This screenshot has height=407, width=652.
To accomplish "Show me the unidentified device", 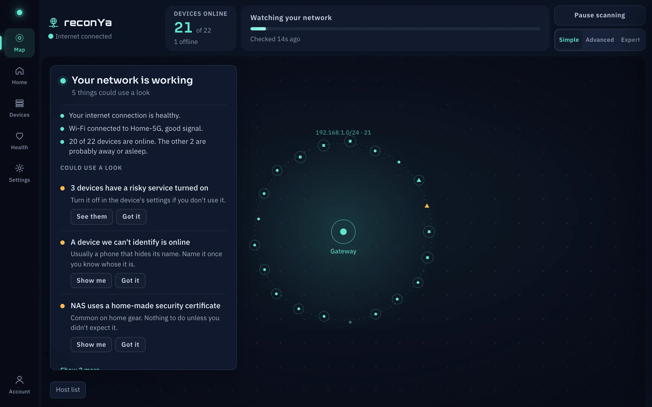I will [x=91, y=281].
